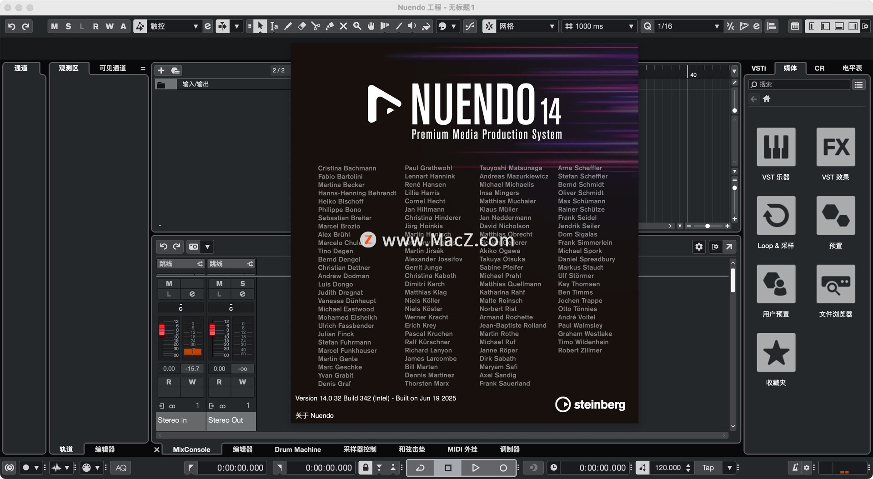Open VST Effects FX media tile

click(836, 147)
